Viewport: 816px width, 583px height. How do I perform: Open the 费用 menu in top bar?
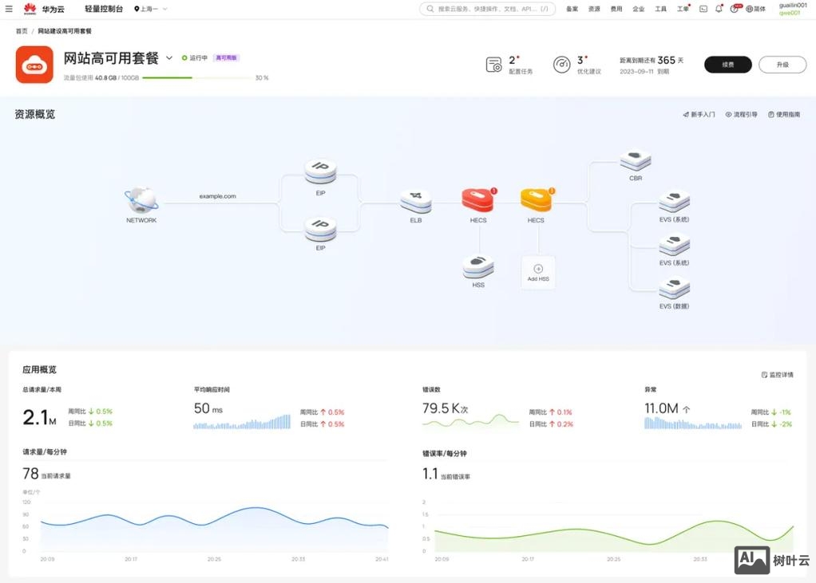[x=616, y=9]
